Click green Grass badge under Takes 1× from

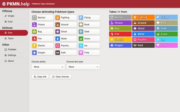click(x=166, y=34)
